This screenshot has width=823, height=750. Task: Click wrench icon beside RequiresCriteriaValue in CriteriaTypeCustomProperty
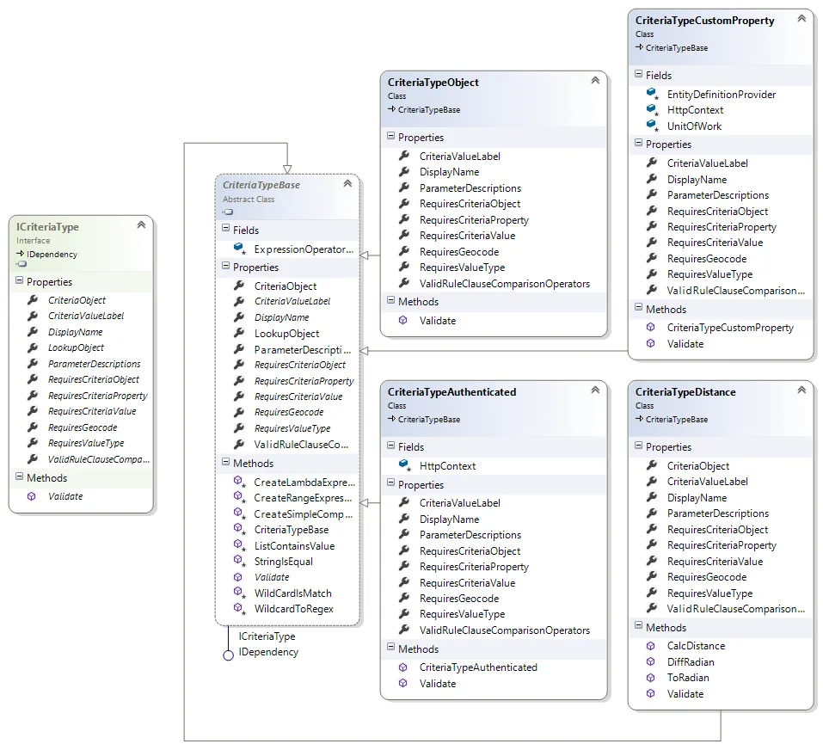(x=651, y=242)
